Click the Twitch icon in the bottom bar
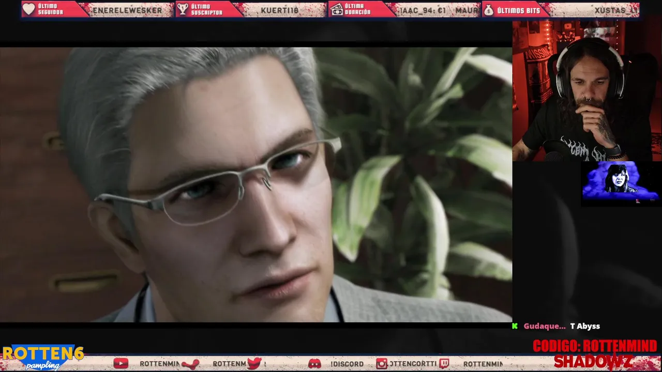The width and height of the screenshot is (662, 372). [444, 364]
